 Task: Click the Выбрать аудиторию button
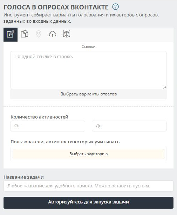click(x=88, y=154)
